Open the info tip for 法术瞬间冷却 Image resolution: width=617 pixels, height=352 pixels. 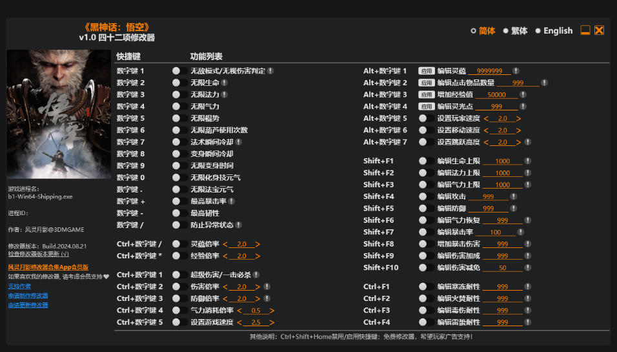238,141
